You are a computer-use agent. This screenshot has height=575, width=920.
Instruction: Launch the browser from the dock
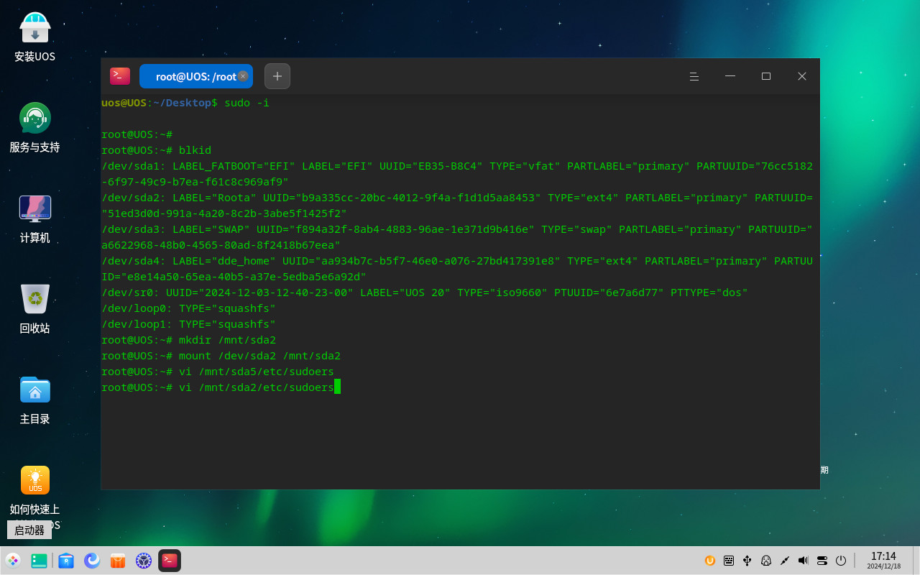coord(92,561)
